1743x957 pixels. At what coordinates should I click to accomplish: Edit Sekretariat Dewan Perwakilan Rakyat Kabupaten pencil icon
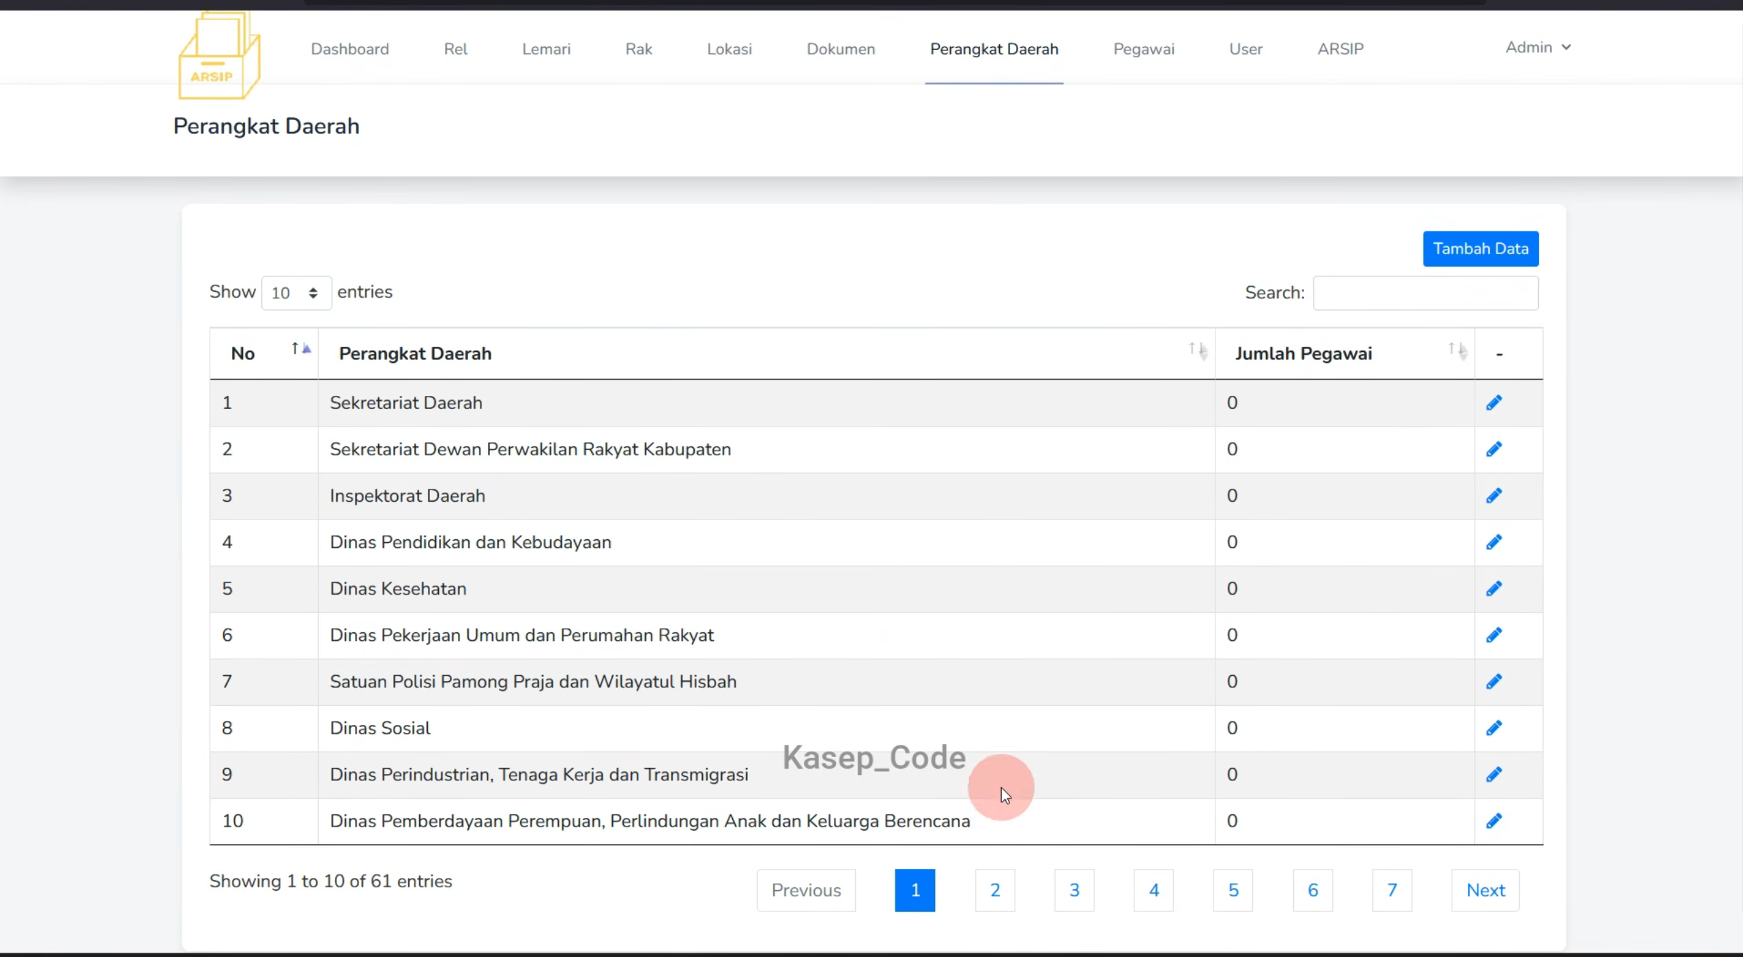point(1494,449)
